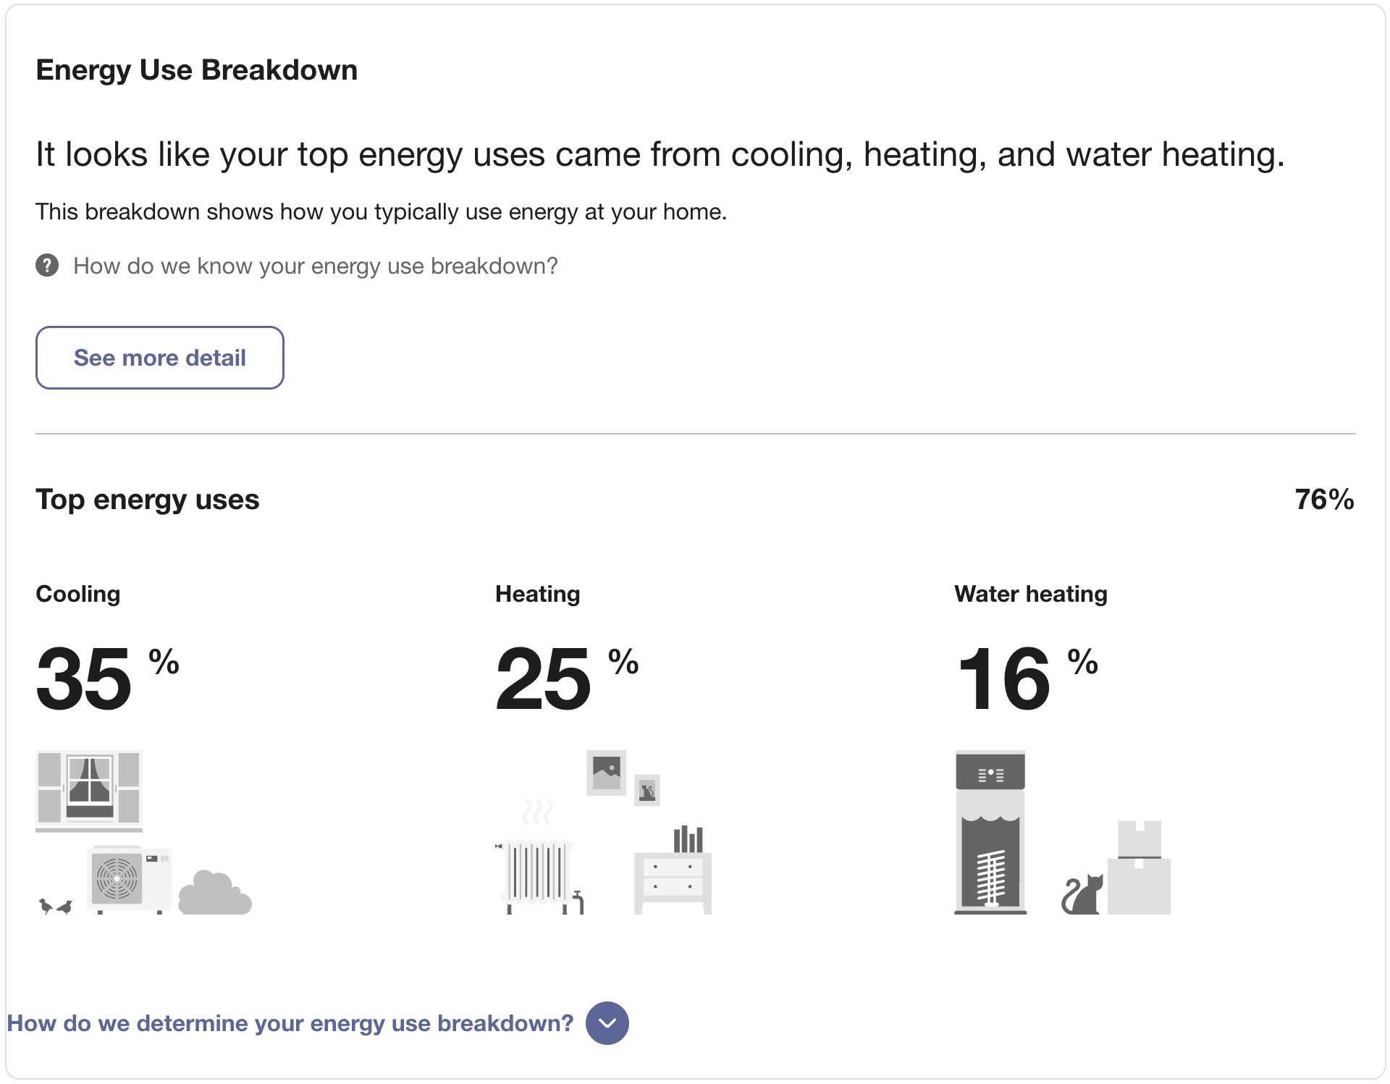Click the See more detail button

(159, 357)
